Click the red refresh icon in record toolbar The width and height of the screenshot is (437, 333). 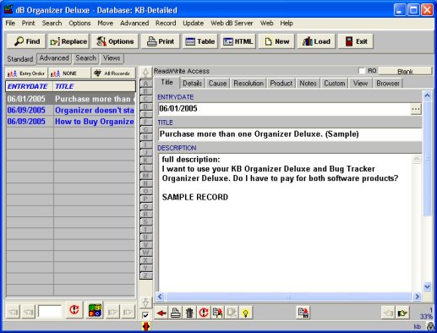[x=204, y=313]
